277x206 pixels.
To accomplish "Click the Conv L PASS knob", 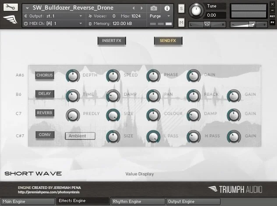I will point(153,136).
